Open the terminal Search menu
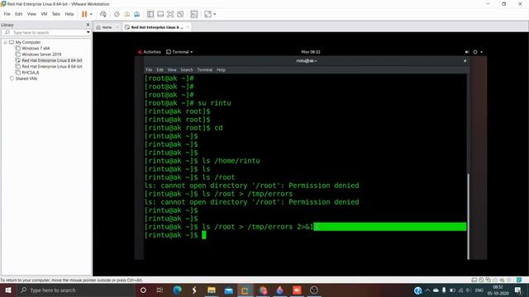Viewport: 529px width, 297px height. coord(187,69)
